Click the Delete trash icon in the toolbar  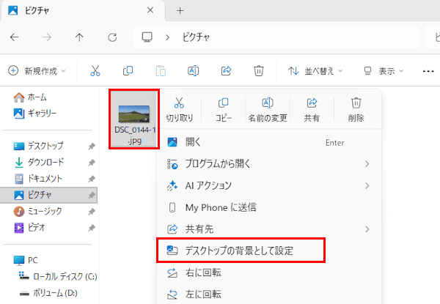tap(259, 71)
